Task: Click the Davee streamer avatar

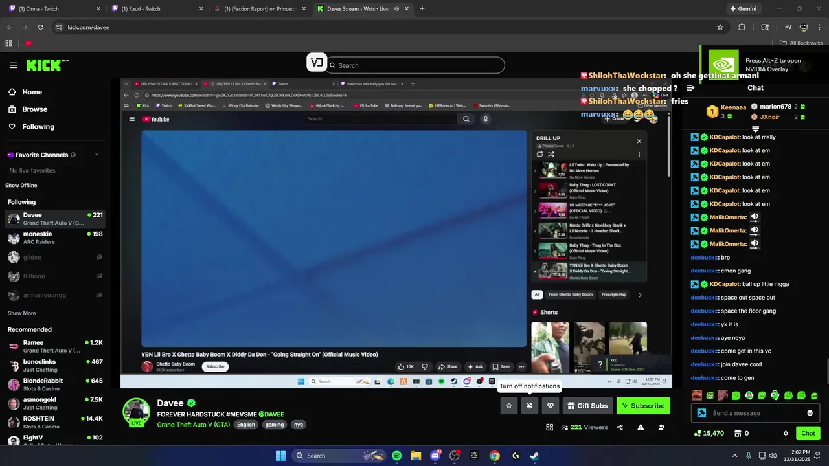Action: [137, 412]
